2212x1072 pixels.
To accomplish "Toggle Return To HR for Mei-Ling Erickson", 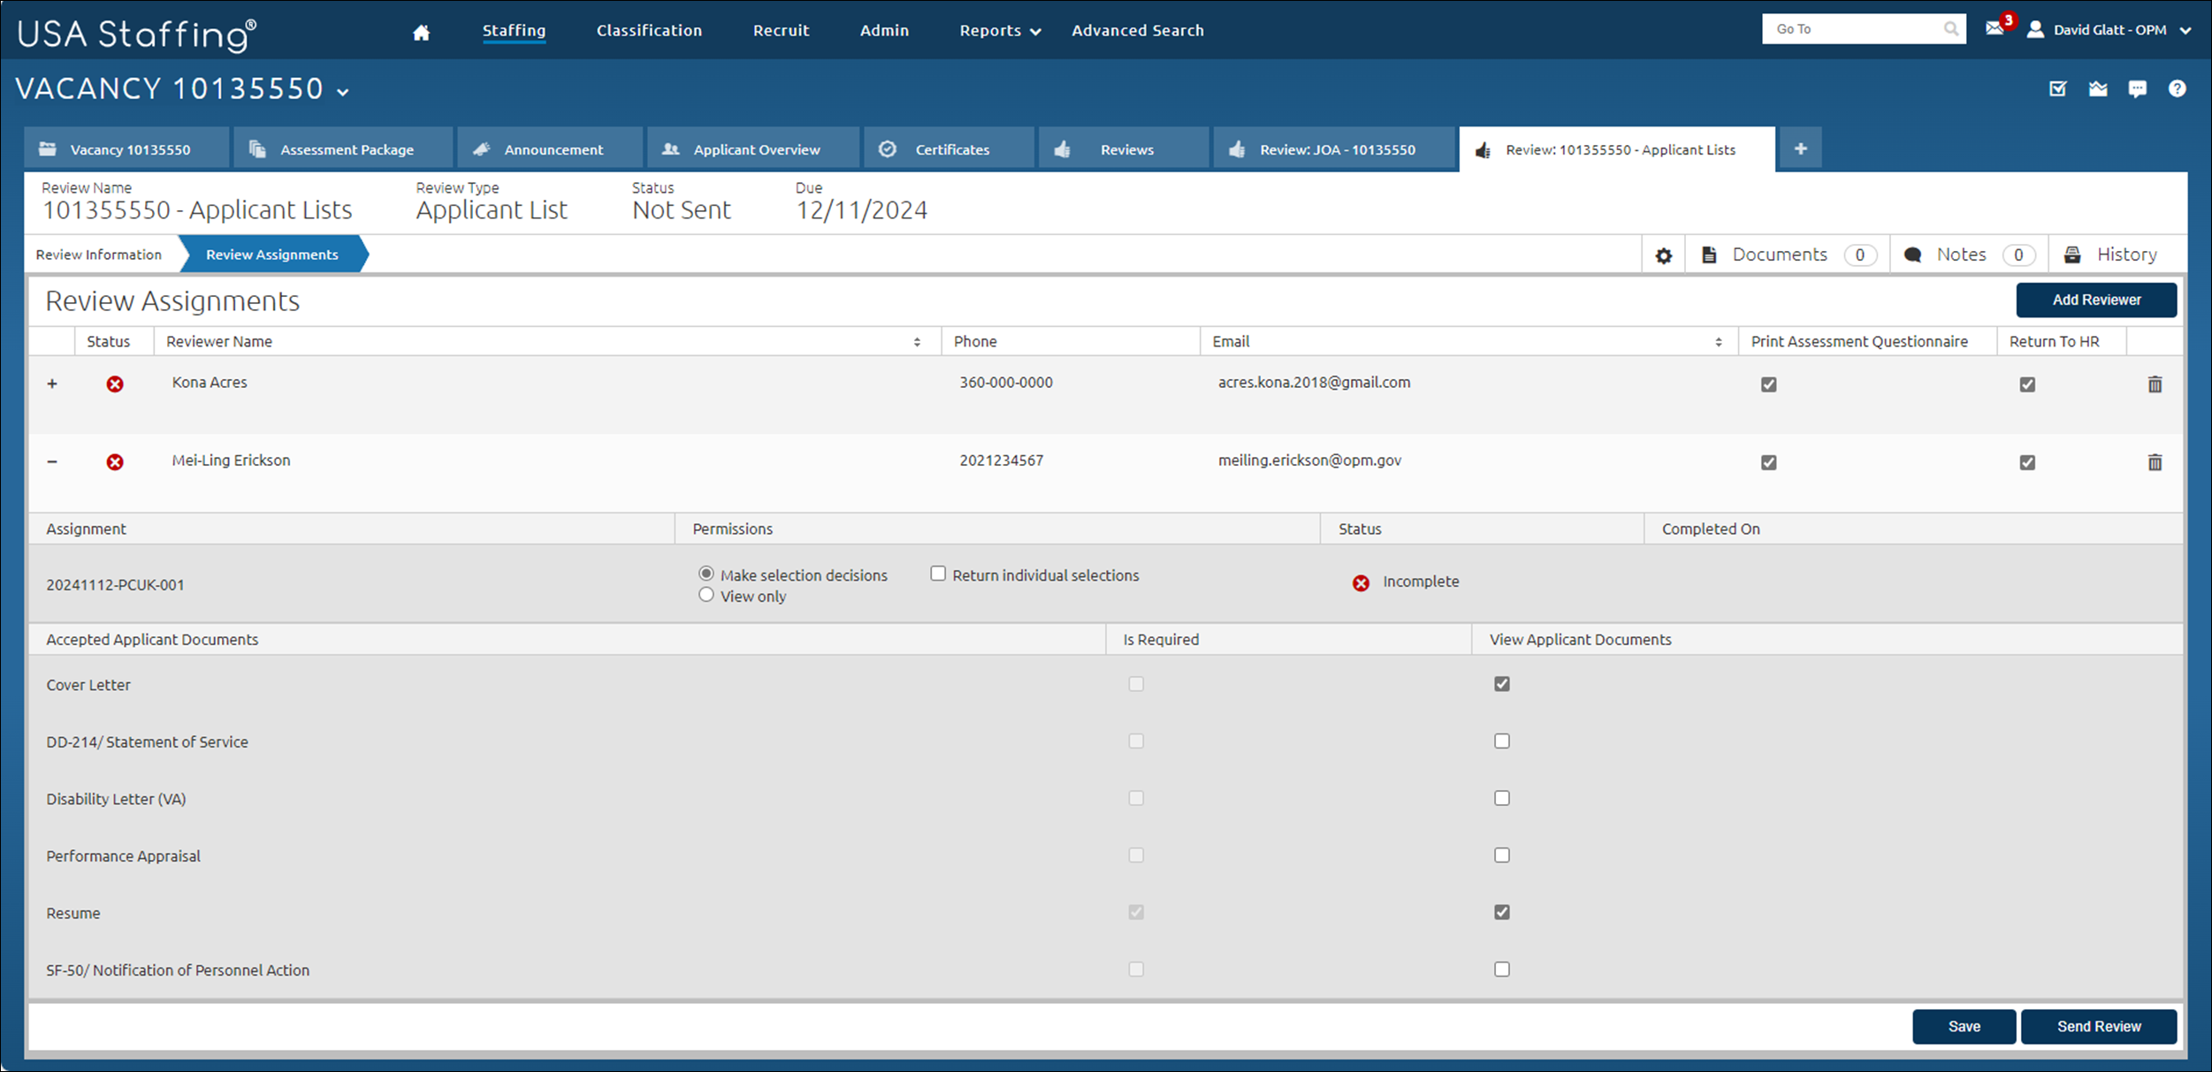I will [x=2027, y=462].
